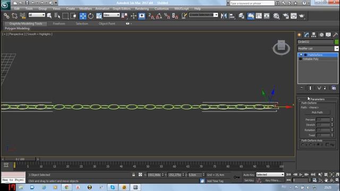Screen dimensions: 340x191
Task: Open the Modifiers menu
Action: (86, 8)
